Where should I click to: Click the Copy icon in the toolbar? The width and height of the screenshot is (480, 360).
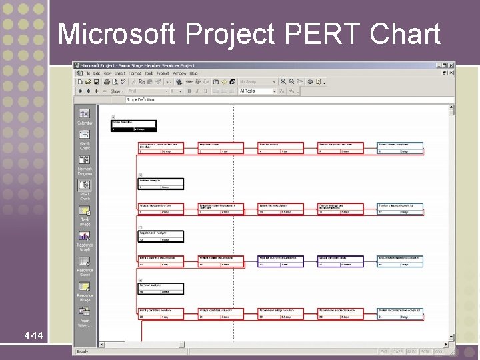point(141,82)
